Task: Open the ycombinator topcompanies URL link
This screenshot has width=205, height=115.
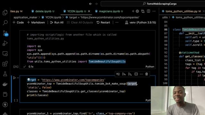Action: point(73,80)
